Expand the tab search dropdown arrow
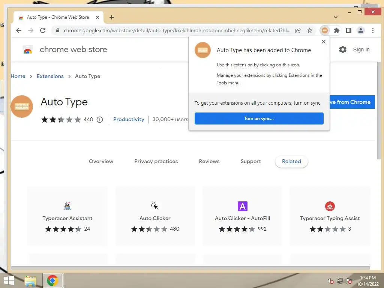This screenshot has width=384, height=288. point(336,17)
